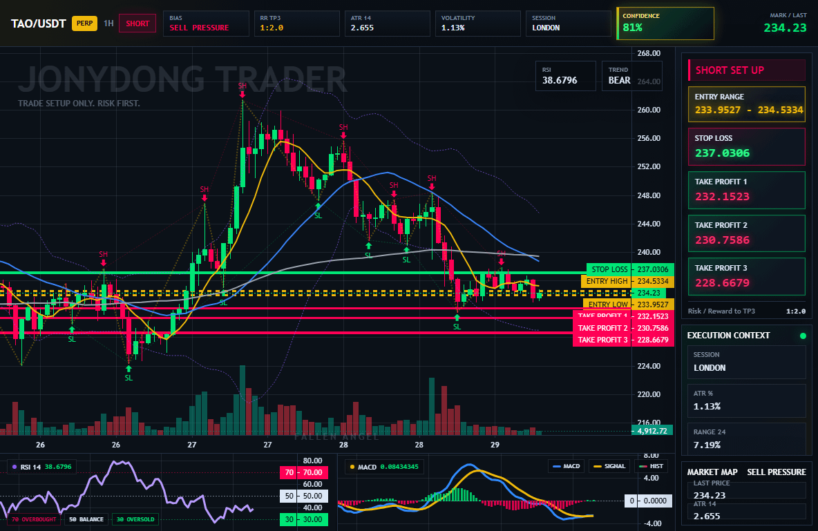Click the 224.00 price axis label

pos(649,366)
